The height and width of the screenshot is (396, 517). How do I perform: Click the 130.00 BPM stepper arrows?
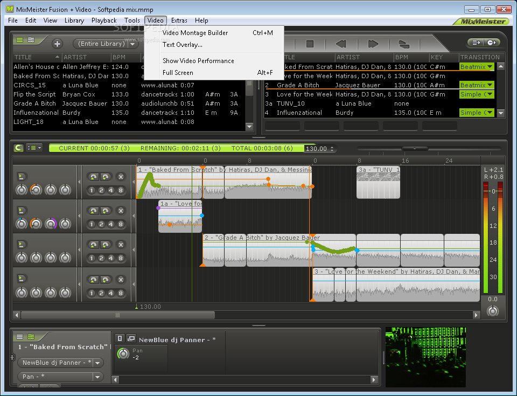332,149
